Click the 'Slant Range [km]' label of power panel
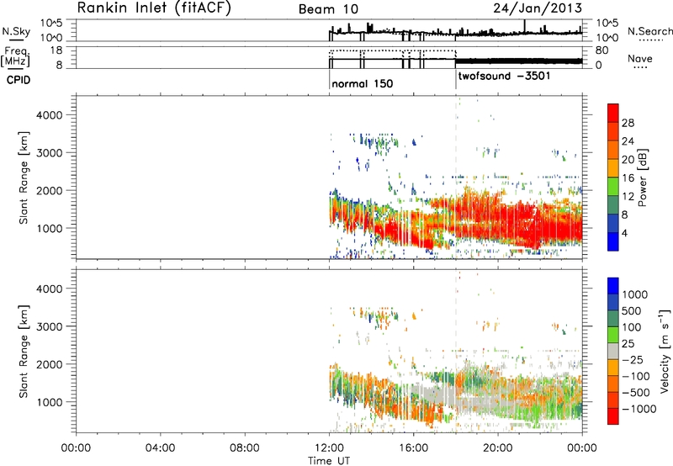Viewport: 673px width, 466px height. click(24, 177)
